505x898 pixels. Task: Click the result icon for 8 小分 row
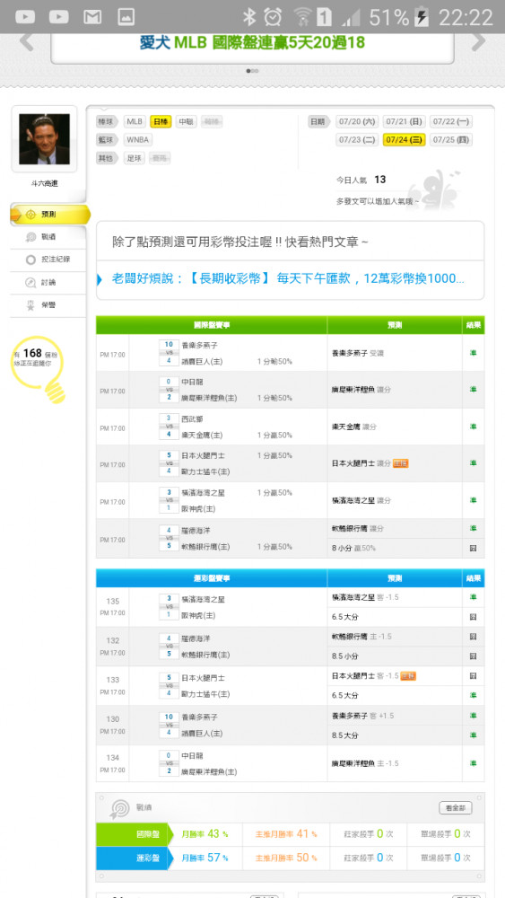point(473,548)
